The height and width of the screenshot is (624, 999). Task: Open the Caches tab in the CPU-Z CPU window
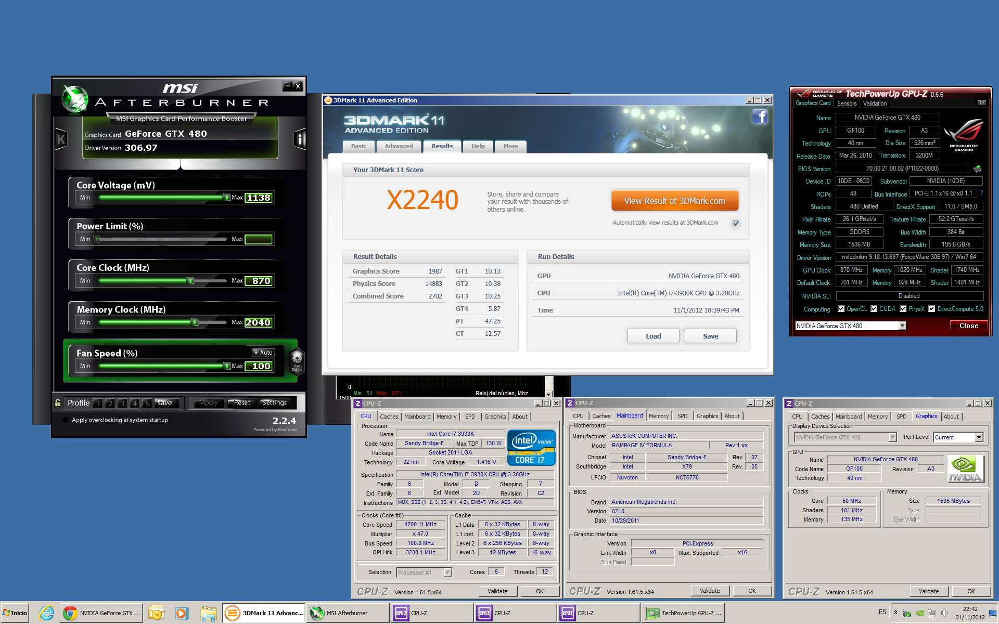(389, 417)
